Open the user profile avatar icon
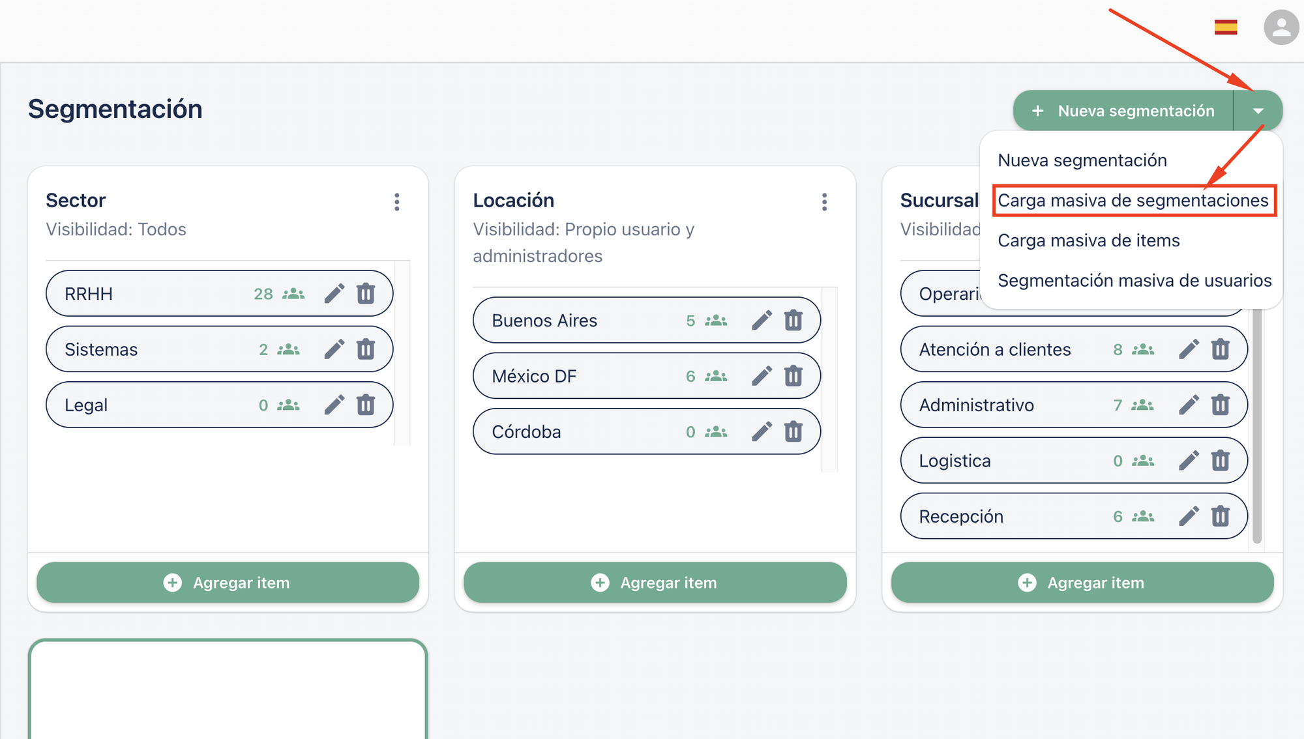This screenshot has width=1304, height=739. coord(1281,27)
